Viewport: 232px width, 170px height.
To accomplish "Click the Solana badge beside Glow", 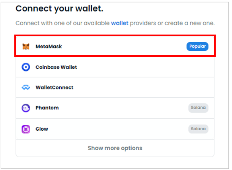I will (198, 129).
